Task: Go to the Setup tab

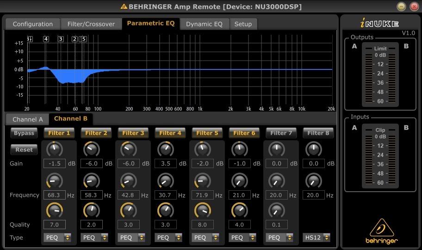Action: pyautogui.click(x=243, y=24)
